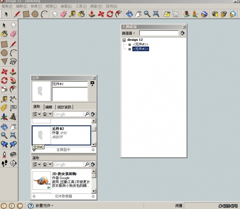Screen dimensions: 240x209
Task: Select the Look Around eye tool
Action: click(x=13, y=155)
